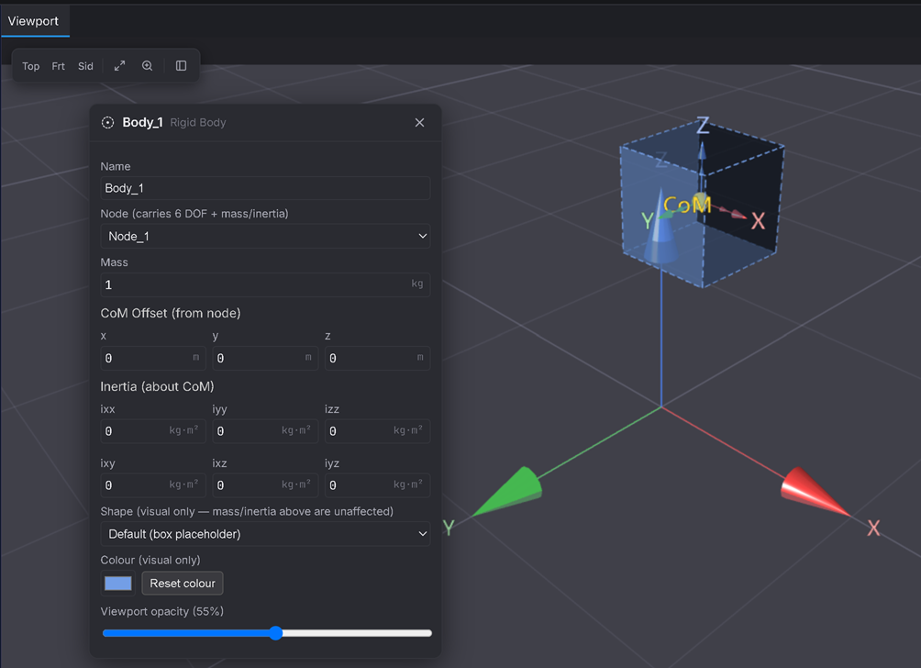The height and width of the screenshot is (668, 921).
Task: Open the Shape Default (box placeholder) dropdown
Action: (x=265, y=534)
